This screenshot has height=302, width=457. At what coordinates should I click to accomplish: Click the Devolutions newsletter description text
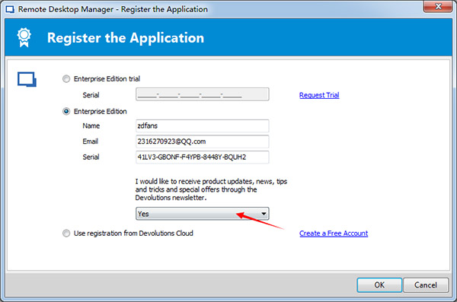pyautogui.click(x=211, y=189)
